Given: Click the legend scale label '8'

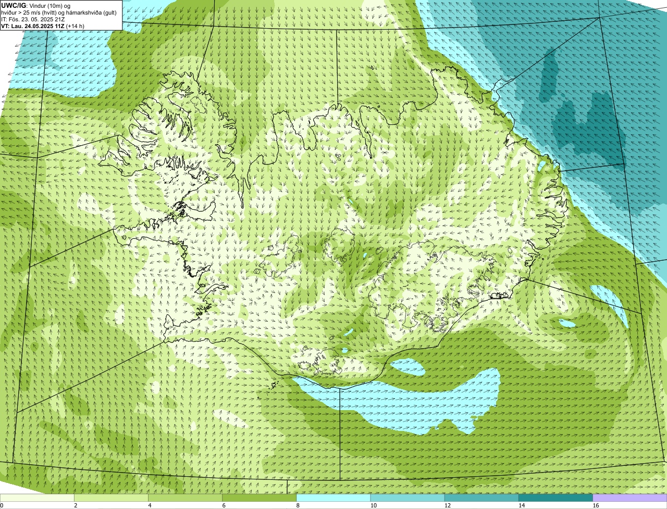Looking at the screenshot, I should point(298,505).
